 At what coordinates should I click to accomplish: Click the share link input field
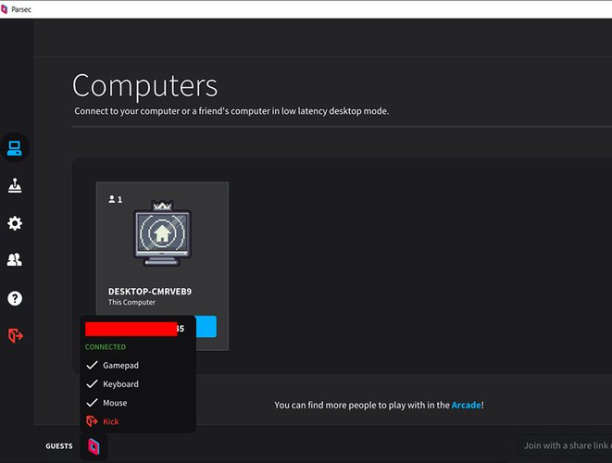pyautogui.click(x=565, y=445)
